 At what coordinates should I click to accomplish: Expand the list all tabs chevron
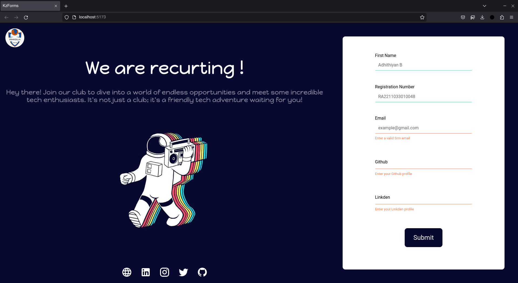pyautogui.click(x=485, y=6)
